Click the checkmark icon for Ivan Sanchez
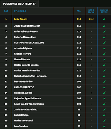The width and height of the screenshot is (111, 129). pos(104,126)
